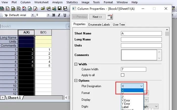Click the column format icon beside Next
The width and height of the screenshot is (177, 110).
(110, 17)
